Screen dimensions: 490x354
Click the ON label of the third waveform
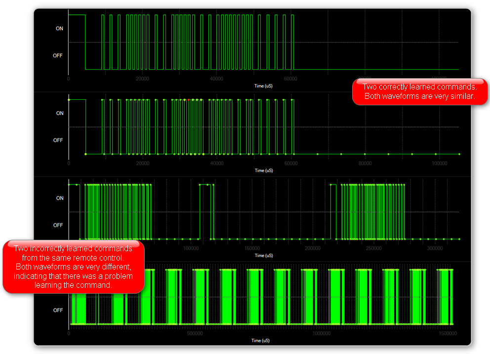point(59,198)
